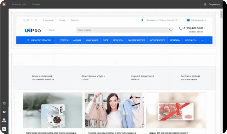Screen dimensions: 227x134
Task: Open the Контакты menu item
Action: pyautogui.click(x=191, y=40)
